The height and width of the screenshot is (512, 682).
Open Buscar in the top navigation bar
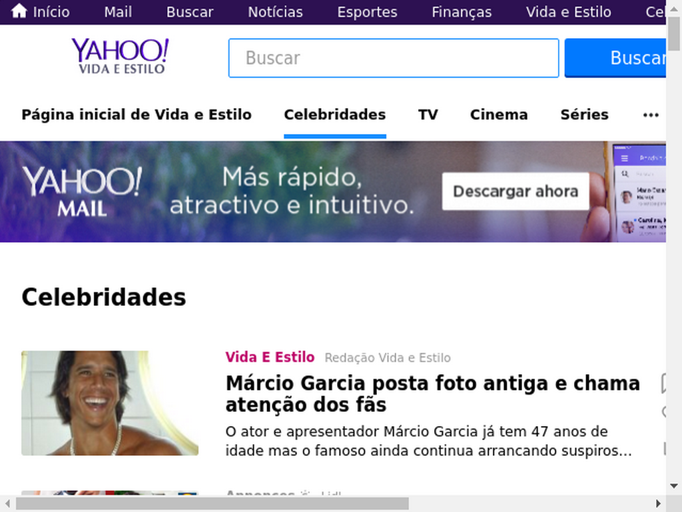(190, 12)
